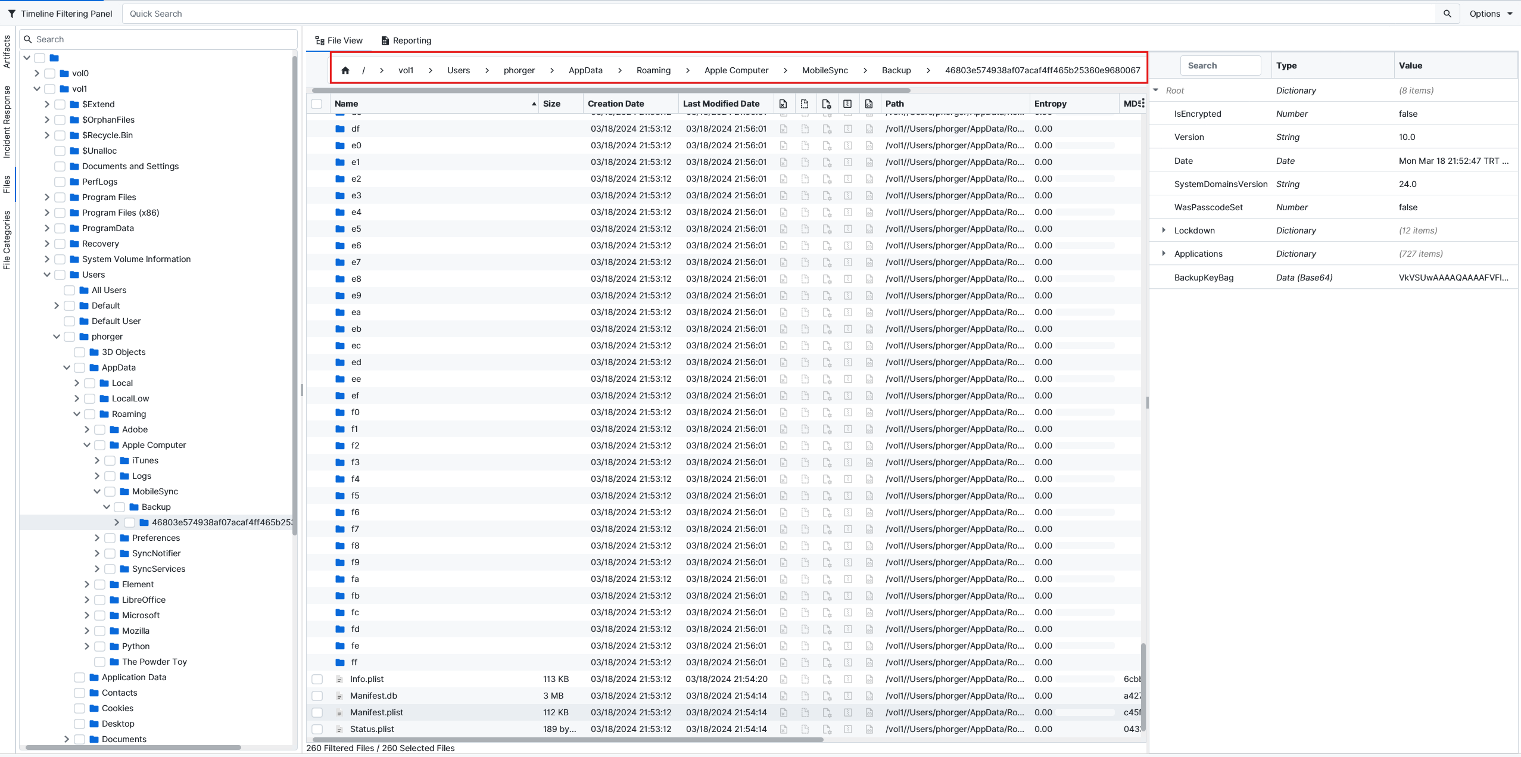Switch to the Reporting tab
This screenshot has height=757, width=1521.
coord(406,41)
